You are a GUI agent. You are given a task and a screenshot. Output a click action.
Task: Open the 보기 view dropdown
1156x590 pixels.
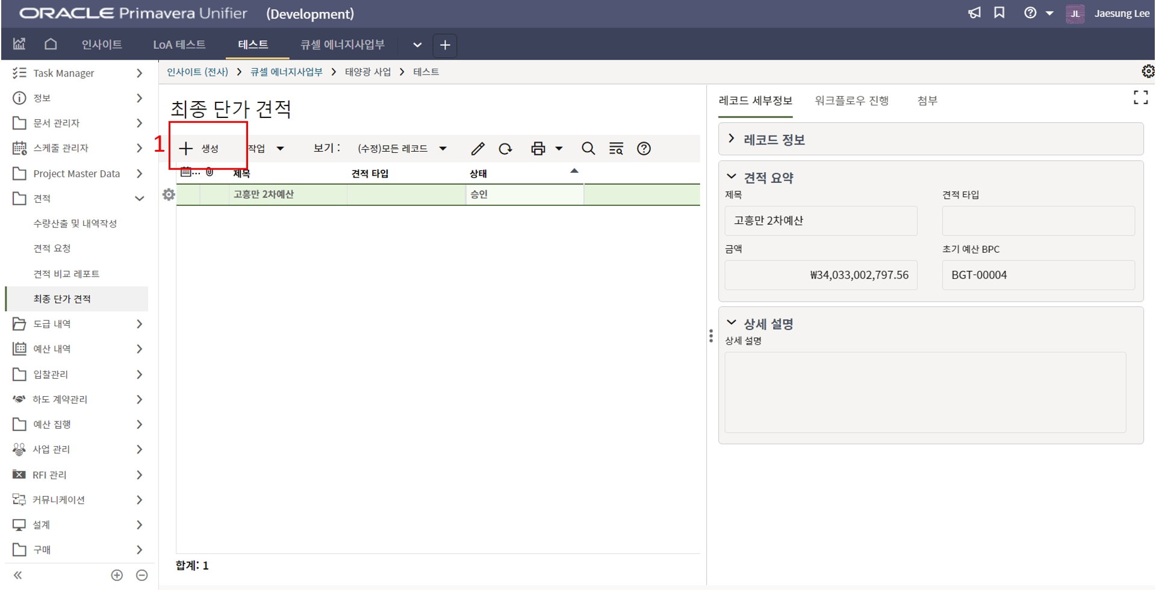(x=402, y=149)
